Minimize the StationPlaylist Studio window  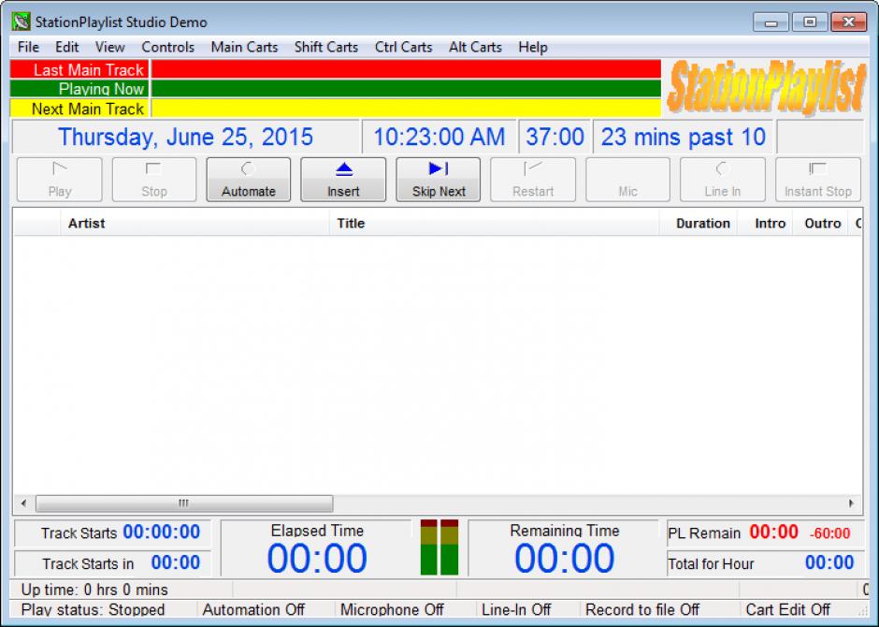click(x=771, y=22)
